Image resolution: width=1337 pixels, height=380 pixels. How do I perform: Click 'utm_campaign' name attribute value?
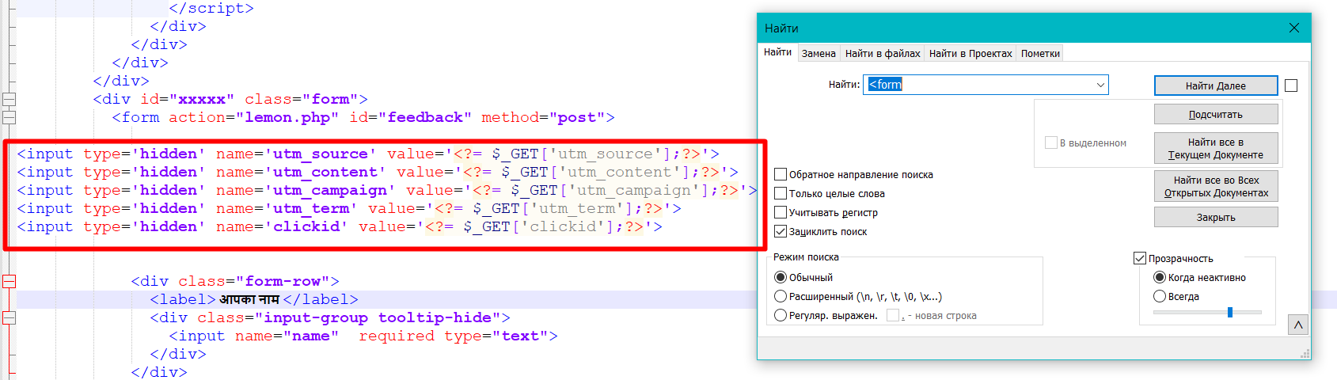[x=330, y=190]
